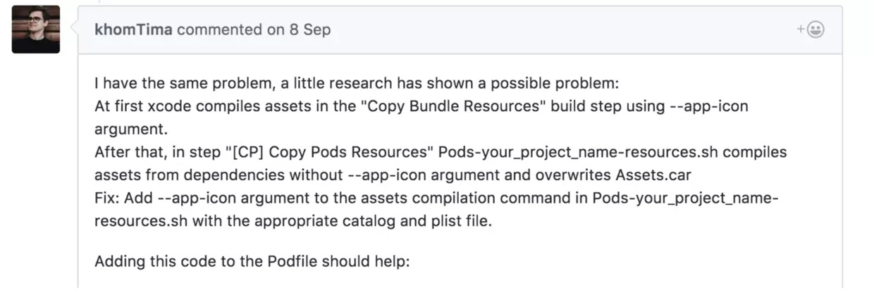This screenshot has width=874, height=297.
Task: Click "appropriate catalog and plist file" text
Action: [367, 221]
